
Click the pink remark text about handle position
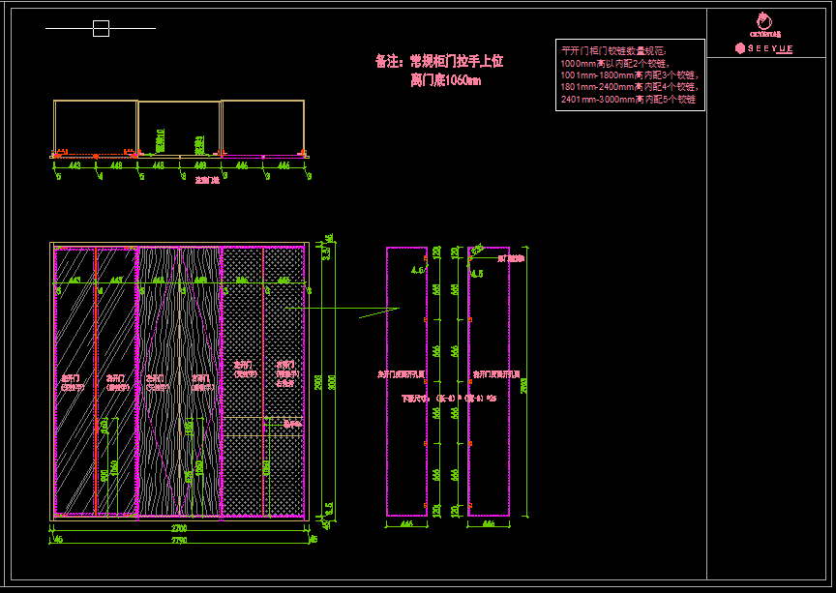[x=439, y=70]
